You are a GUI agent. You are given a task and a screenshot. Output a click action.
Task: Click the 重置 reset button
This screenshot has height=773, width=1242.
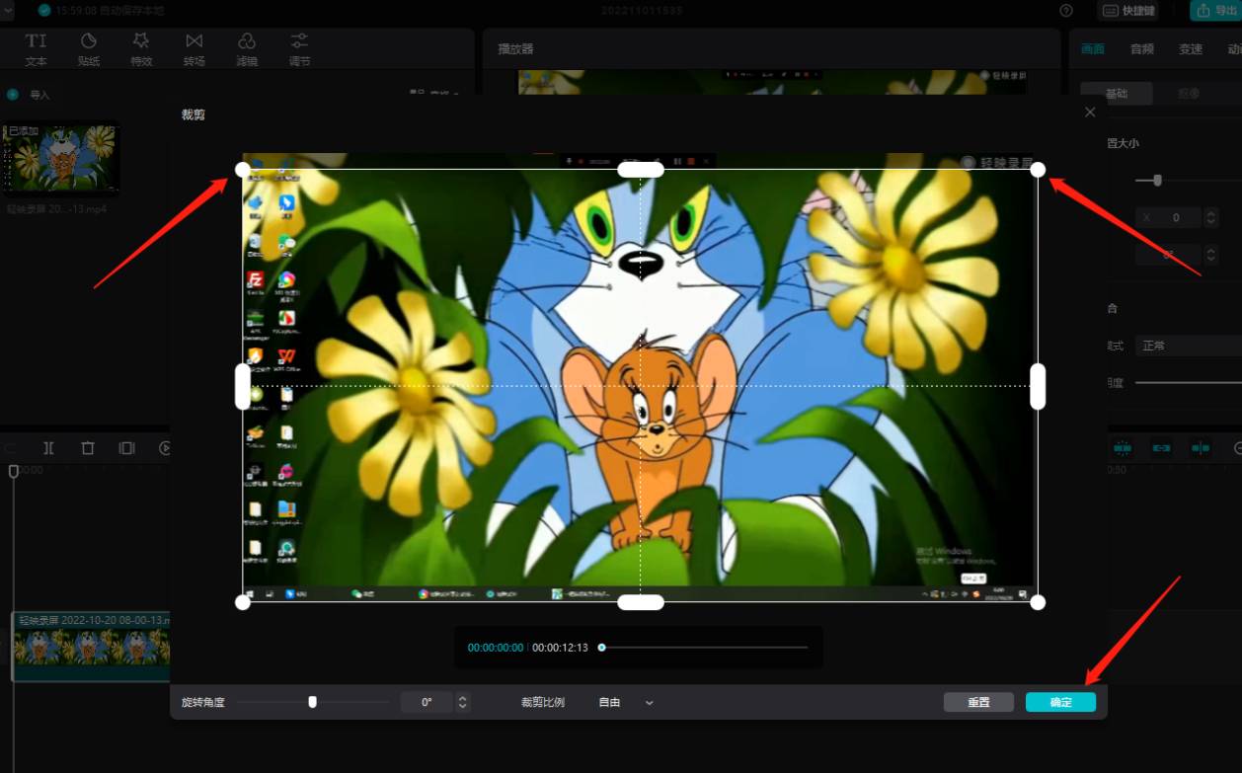point(978,703)
